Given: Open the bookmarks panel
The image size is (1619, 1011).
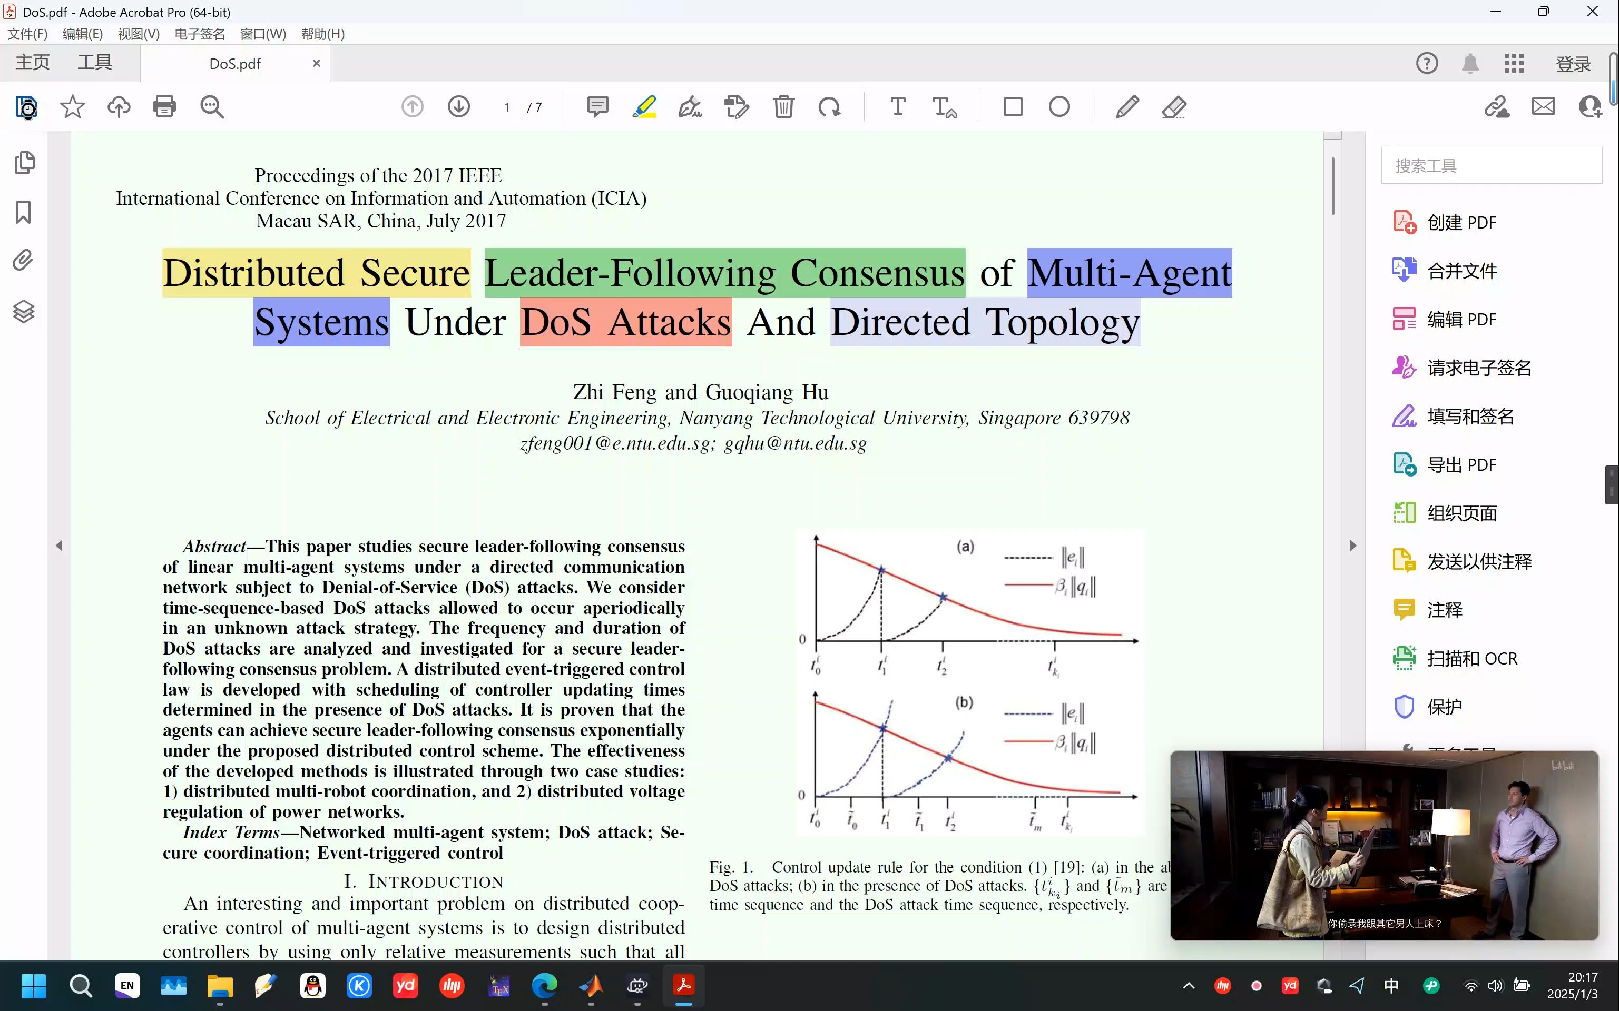Looking at the screenshot, I should (x=23, y=212).
